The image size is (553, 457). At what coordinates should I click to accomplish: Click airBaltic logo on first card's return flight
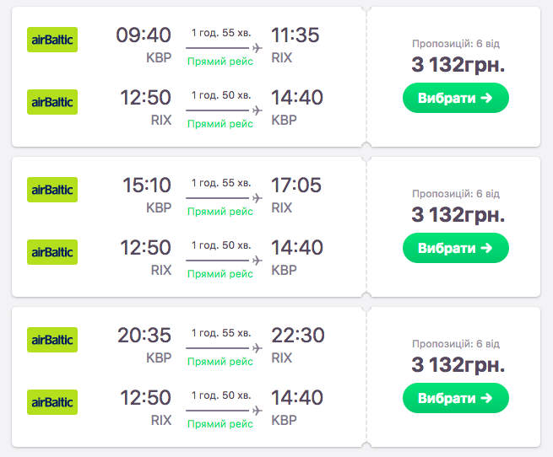tap(52, 102)
